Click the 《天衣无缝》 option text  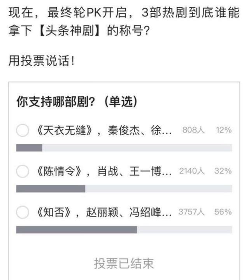(x=104, y=130)
